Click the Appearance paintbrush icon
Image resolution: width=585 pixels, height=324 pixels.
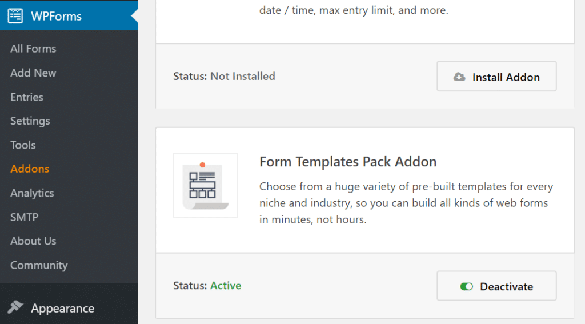pyautogui.click(x=15, y=307)
